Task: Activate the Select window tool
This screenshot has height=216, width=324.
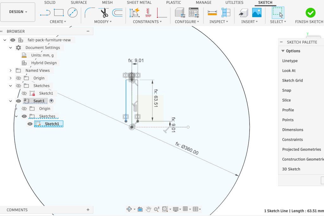Action: tap(278, 13)
